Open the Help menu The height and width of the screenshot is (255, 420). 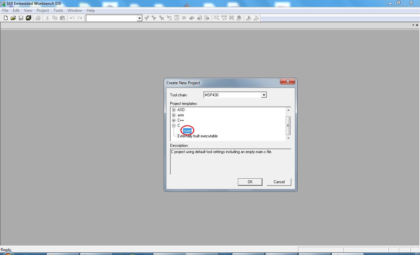pos(91,10)
